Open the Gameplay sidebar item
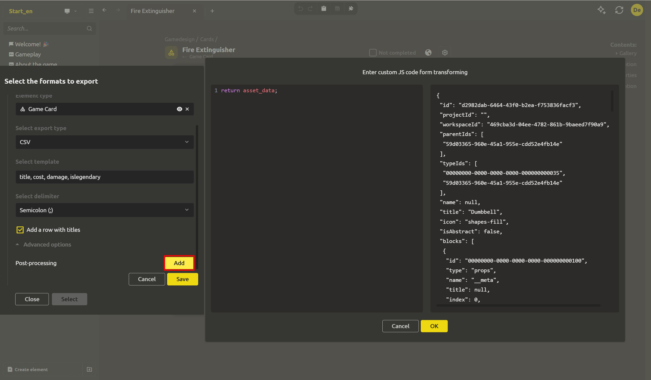 click(x=25, y=54)
